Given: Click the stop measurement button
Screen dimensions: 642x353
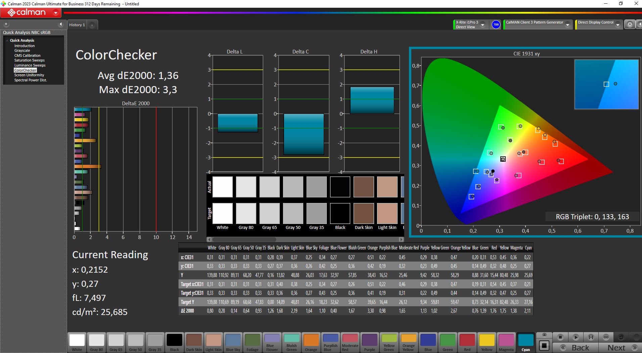Looking at the screenshot, I should [560, 337].
